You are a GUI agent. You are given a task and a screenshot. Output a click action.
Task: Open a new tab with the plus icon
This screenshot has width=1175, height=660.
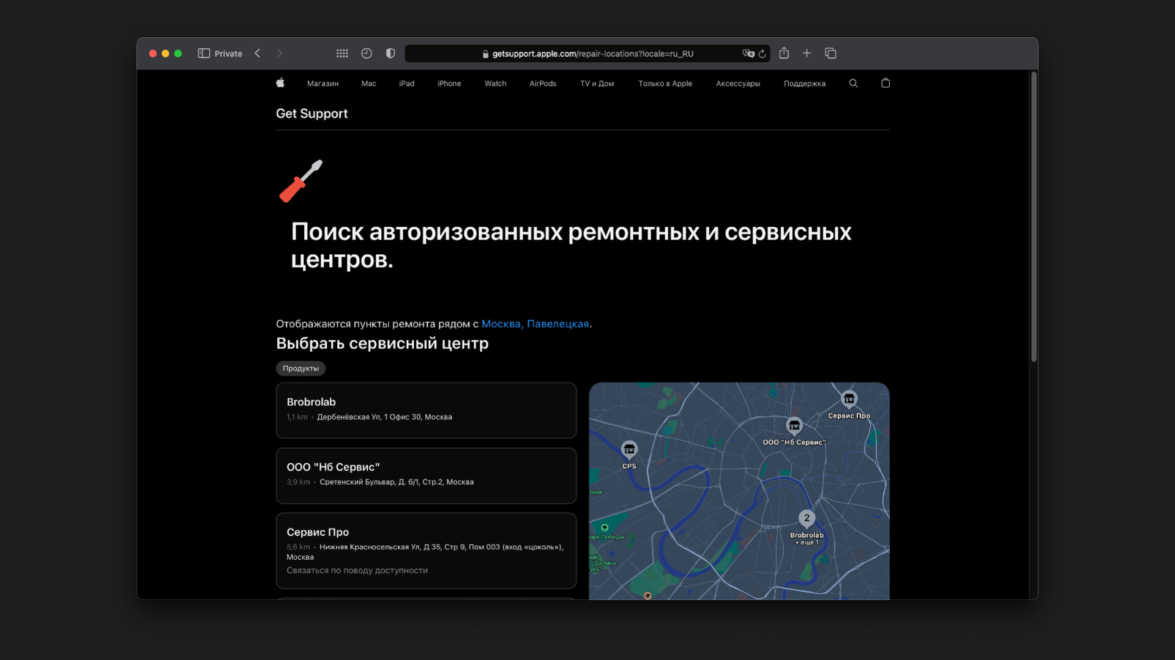(807, 53)
